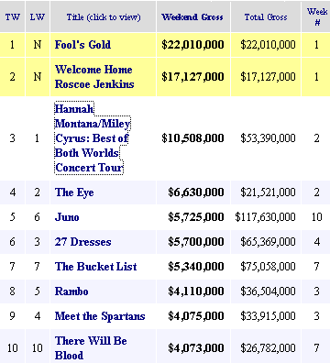This screenshot has width=330, height=363.
Task: Open Meet the Spartans link
Action: click(x=100, y=316)
